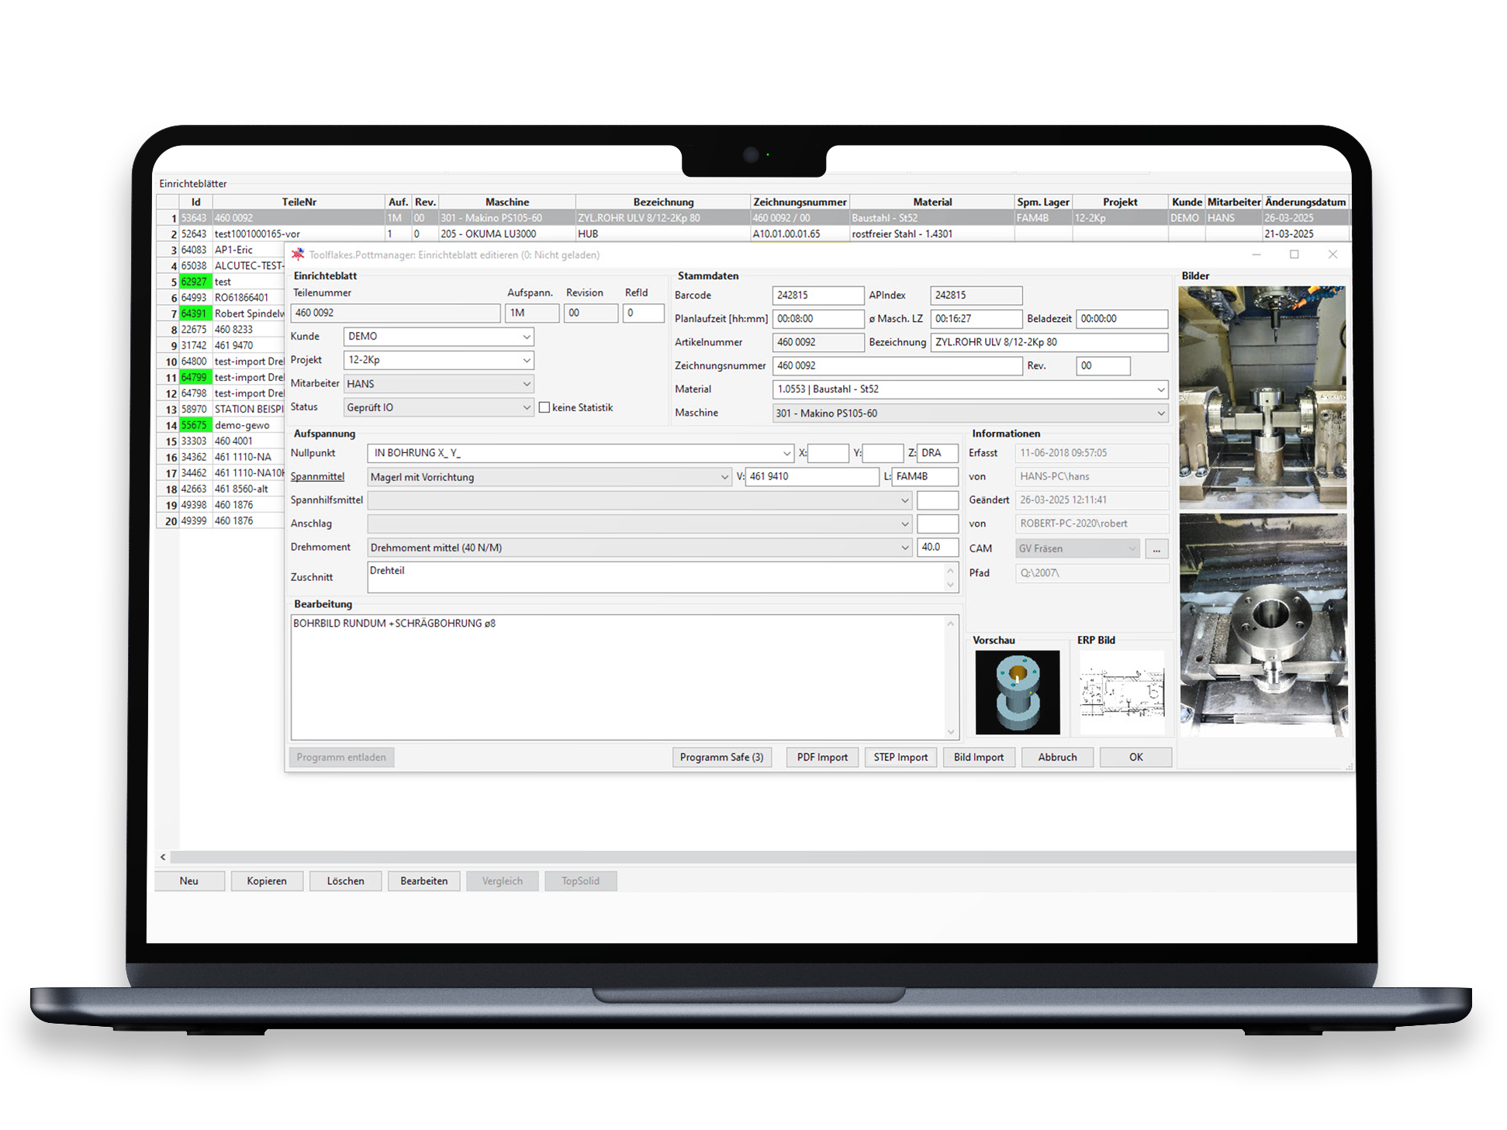Click the Kopieren button
The width and height of the screenshot is (1507, 1130).
(x=267, y=881)
